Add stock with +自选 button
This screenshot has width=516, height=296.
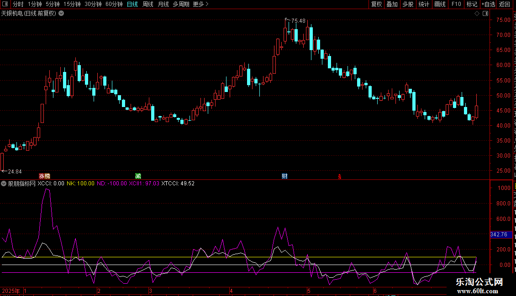point(488,4)
